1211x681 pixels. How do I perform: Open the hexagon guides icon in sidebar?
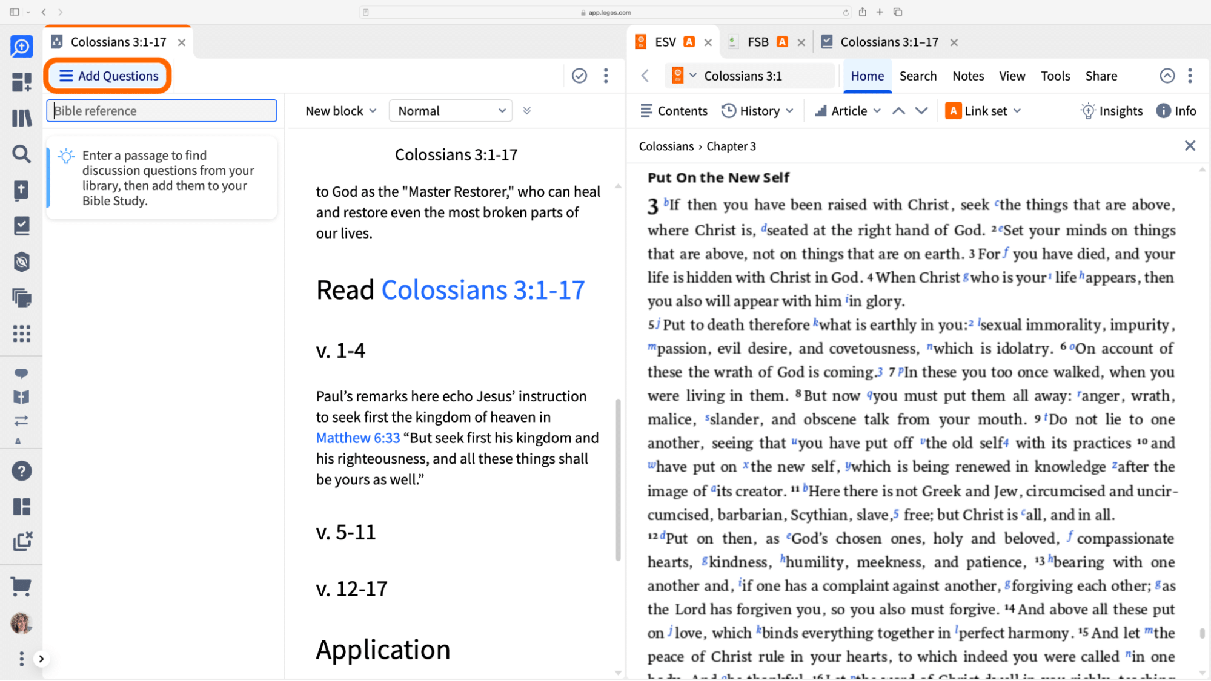click(x=21, y=262)
